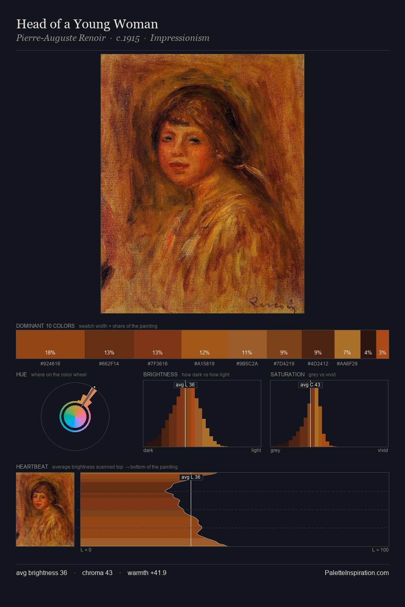
Task: Click the hex code #7F3616 label
Action: click(158, 364)
